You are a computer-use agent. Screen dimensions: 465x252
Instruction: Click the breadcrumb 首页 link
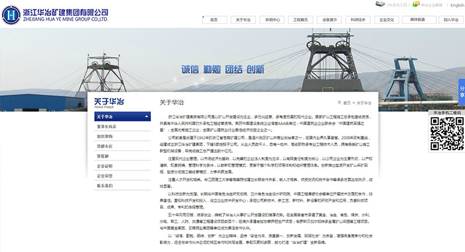click(347, 103)
